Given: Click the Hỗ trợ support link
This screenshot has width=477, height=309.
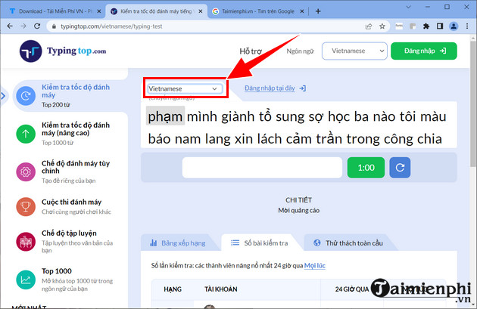Looking at the screenshot, I should pyautogui.click(x=255, y=51).
